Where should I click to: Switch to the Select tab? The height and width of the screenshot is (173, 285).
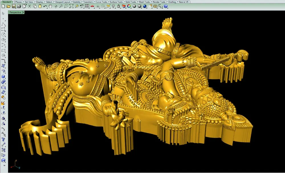pos(49,2)
